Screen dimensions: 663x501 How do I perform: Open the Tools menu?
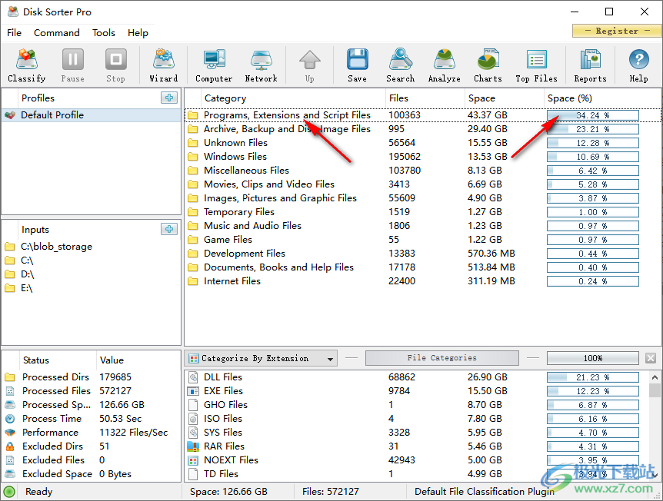point(104,32)
